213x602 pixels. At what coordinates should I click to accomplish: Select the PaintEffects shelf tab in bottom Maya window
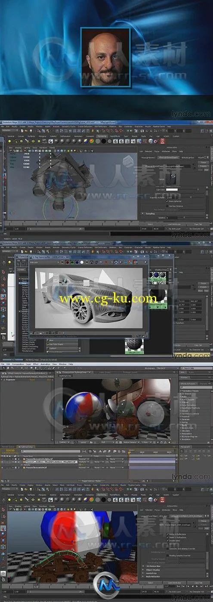pos(115,495)
